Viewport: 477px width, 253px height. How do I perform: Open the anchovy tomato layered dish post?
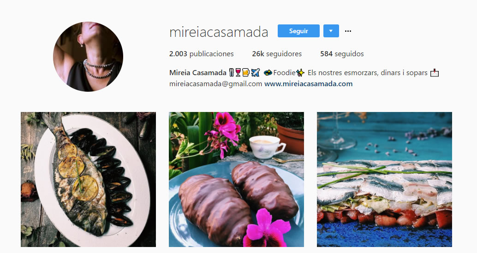point(384,179)
